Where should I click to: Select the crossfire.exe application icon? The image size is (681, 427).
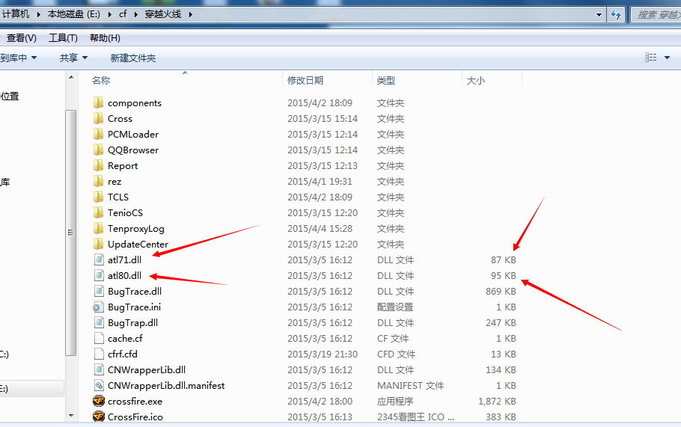[99, 401]
